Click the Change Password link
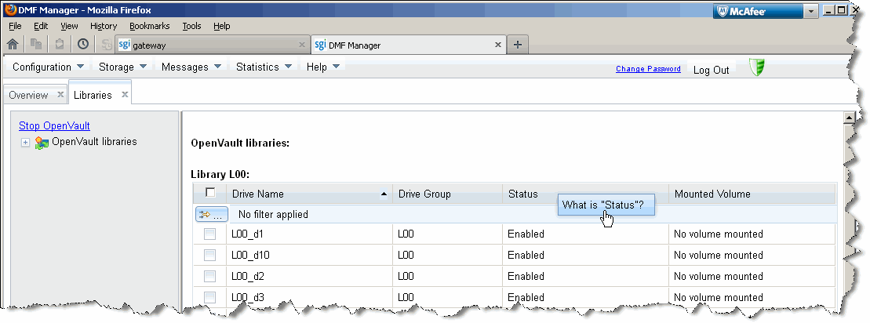870x323 pixels. 648,69
